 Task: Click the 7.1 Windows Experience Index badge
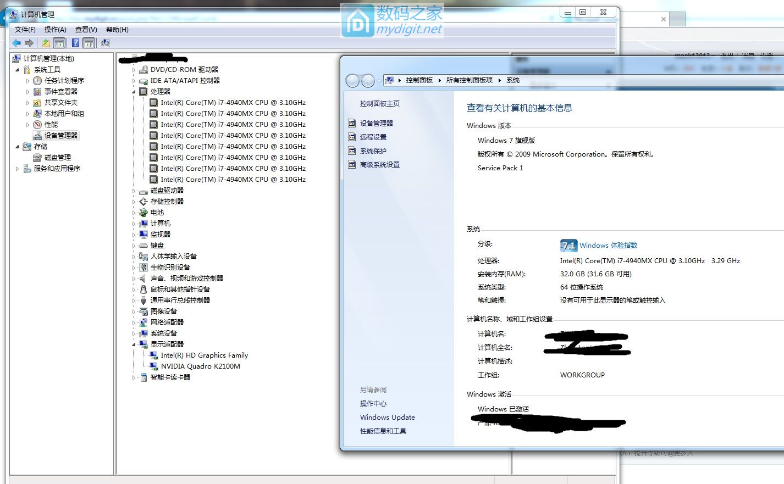(x=568, y=246)
